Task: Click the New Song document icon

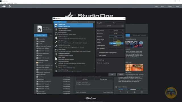Action: (x=40, y=29)
